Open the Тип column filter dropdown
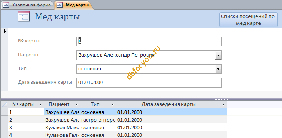This screenshot has height=138, width=282. click(x=112, y=104)
